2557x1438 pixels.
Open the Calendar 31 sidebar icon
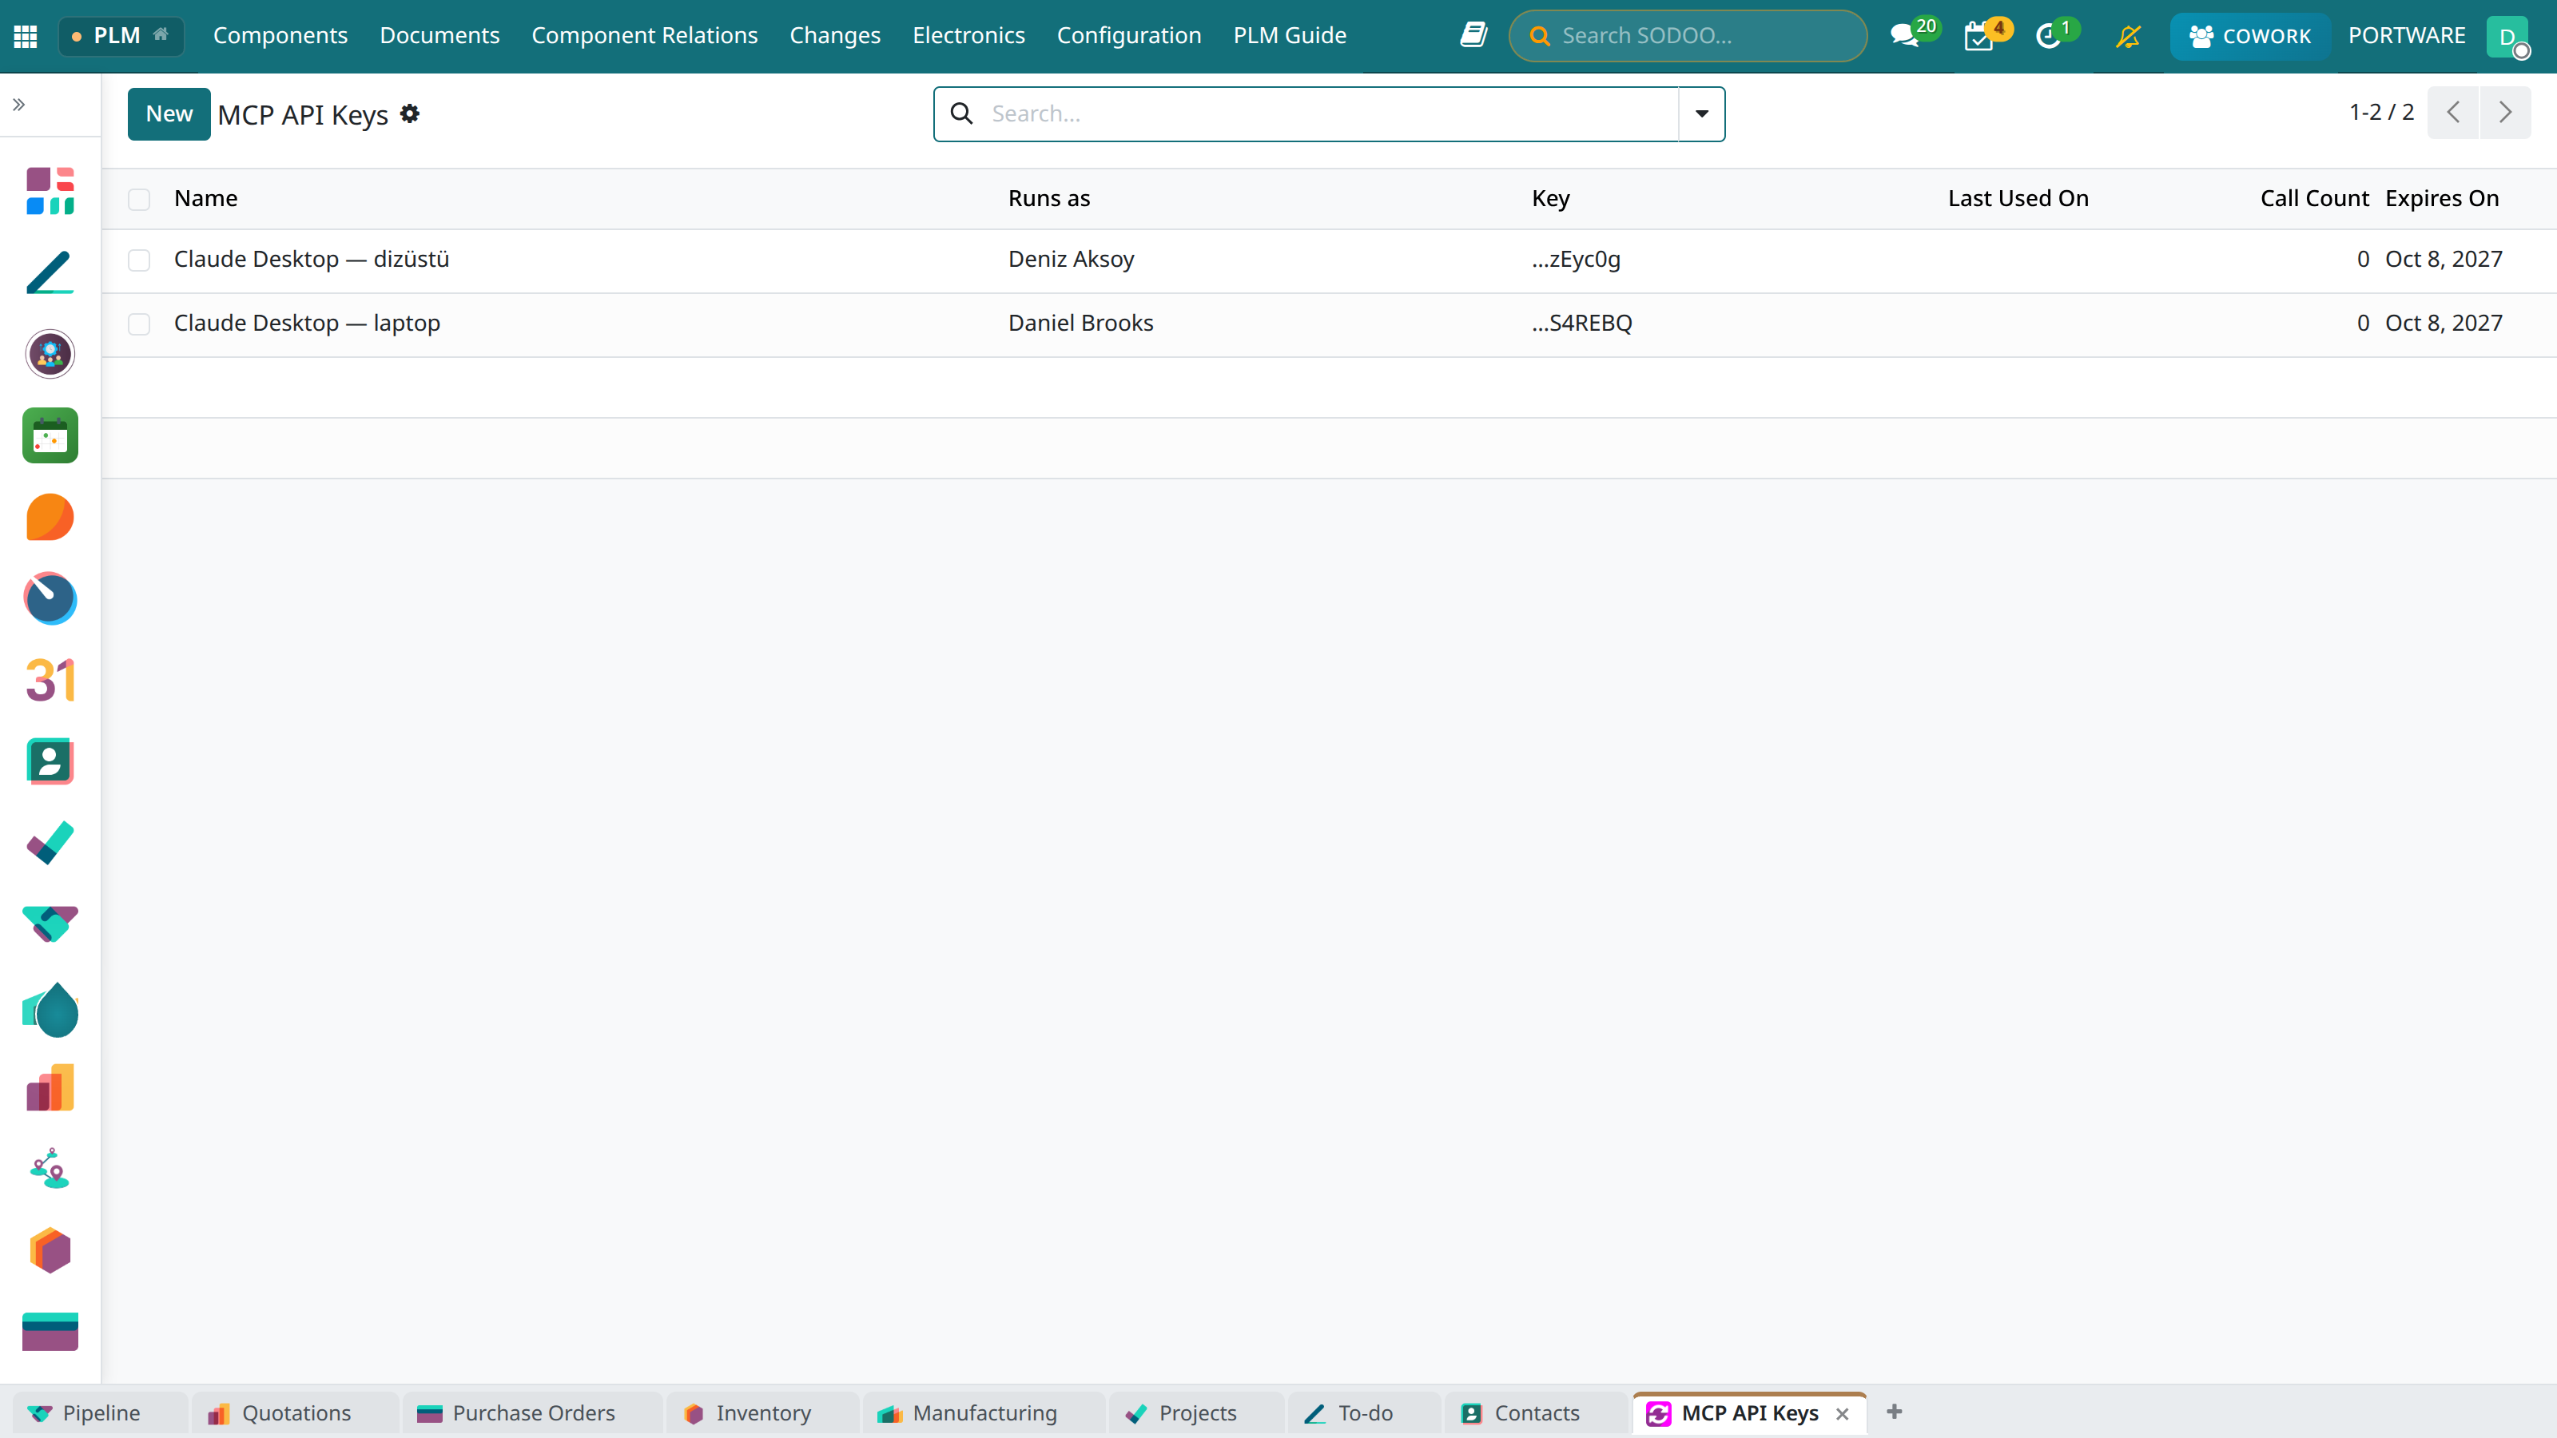point(50,680)
